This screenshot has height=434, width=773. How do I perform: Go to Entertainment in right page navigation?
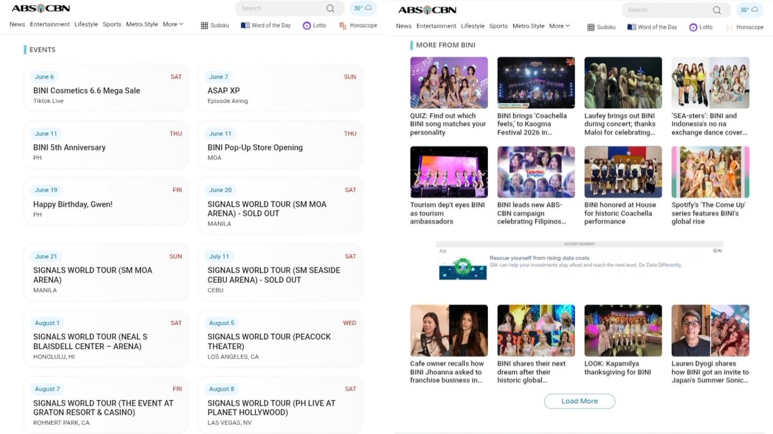(436, 26)
